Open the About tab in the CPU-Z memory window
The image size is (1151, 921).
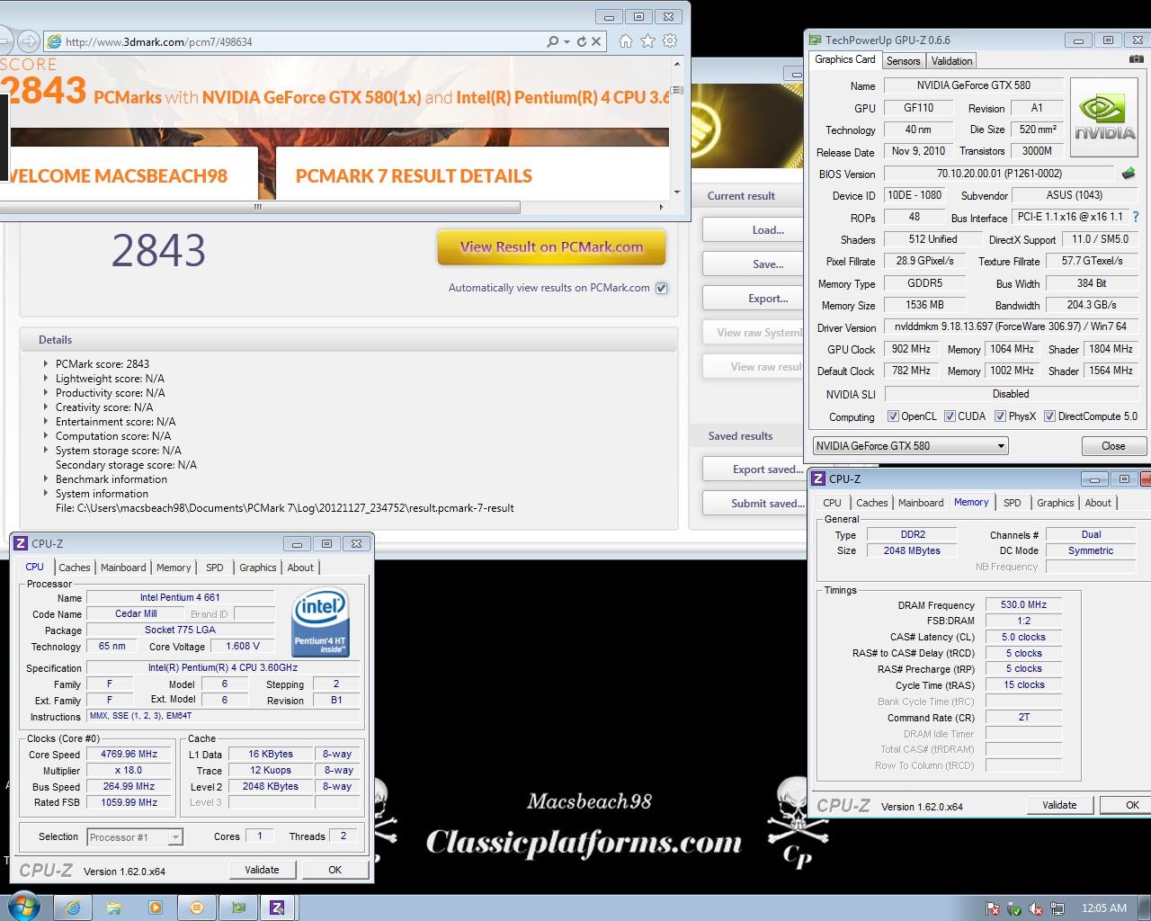tap(1098, 503)
